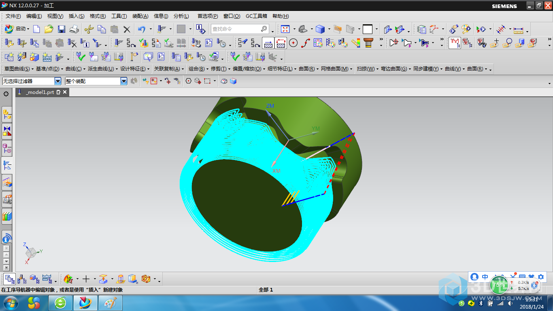Expand the Undo history dropdown arrow
This screenshot has height=311, width=553.
(151, 29)
